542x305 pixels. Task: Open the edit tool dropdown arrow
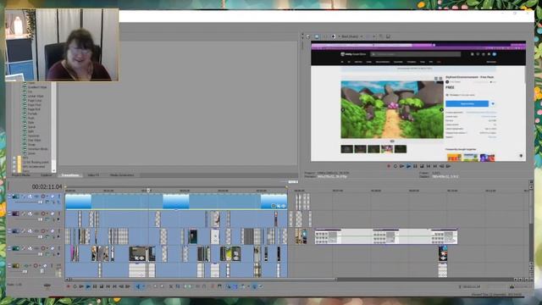point(143,286)
